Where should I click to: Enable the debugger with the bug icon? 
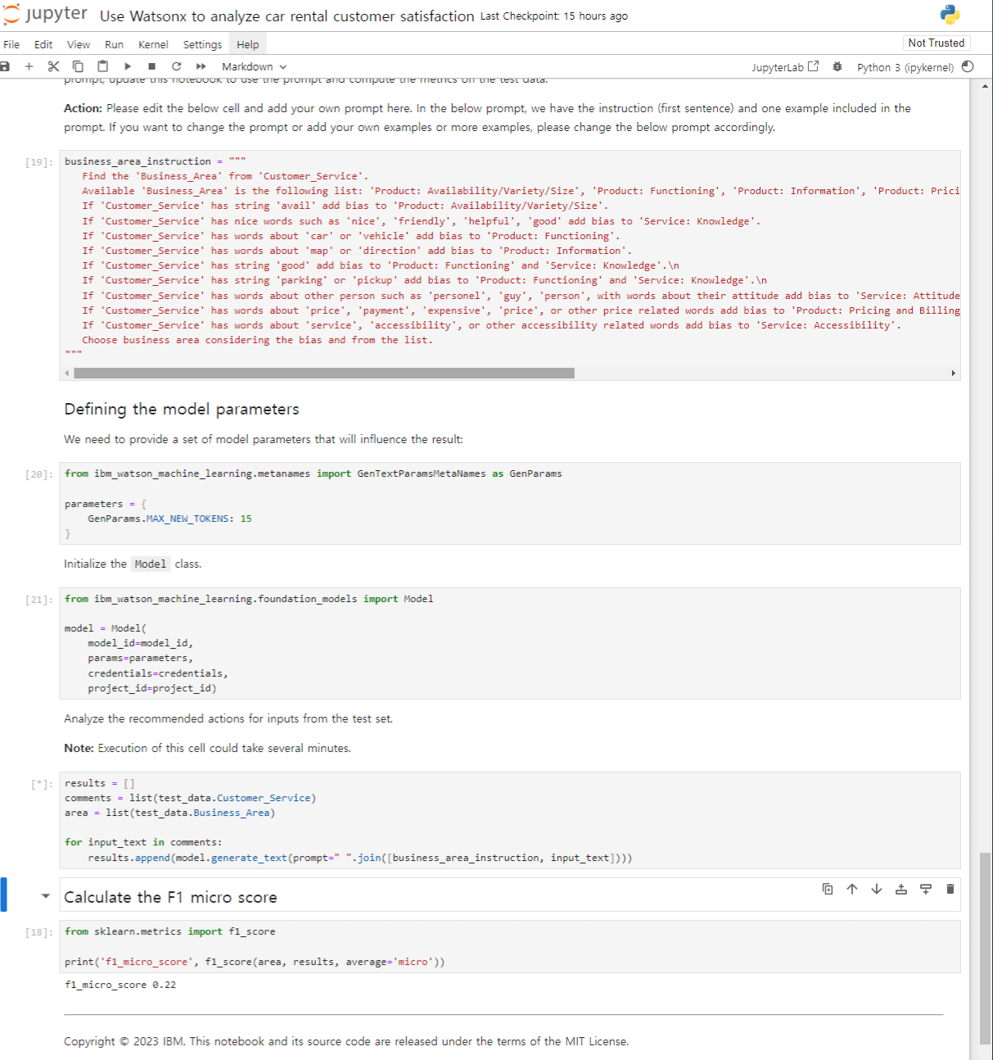[837, 66]
